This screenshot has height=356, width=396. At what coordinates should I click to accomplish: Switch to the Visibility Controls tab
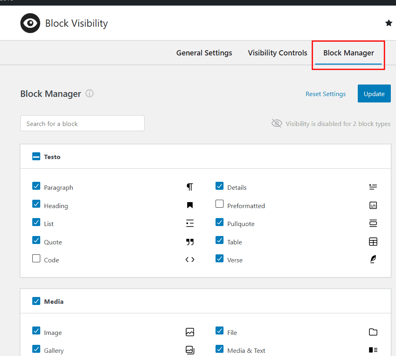pos(278,53)
